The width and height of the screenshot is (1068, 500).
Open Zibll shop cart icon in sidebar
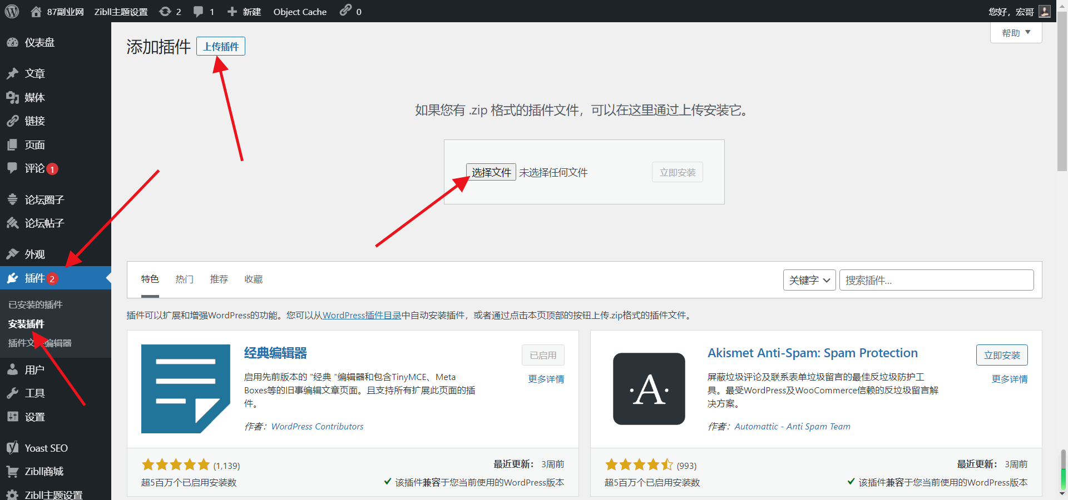12,472
